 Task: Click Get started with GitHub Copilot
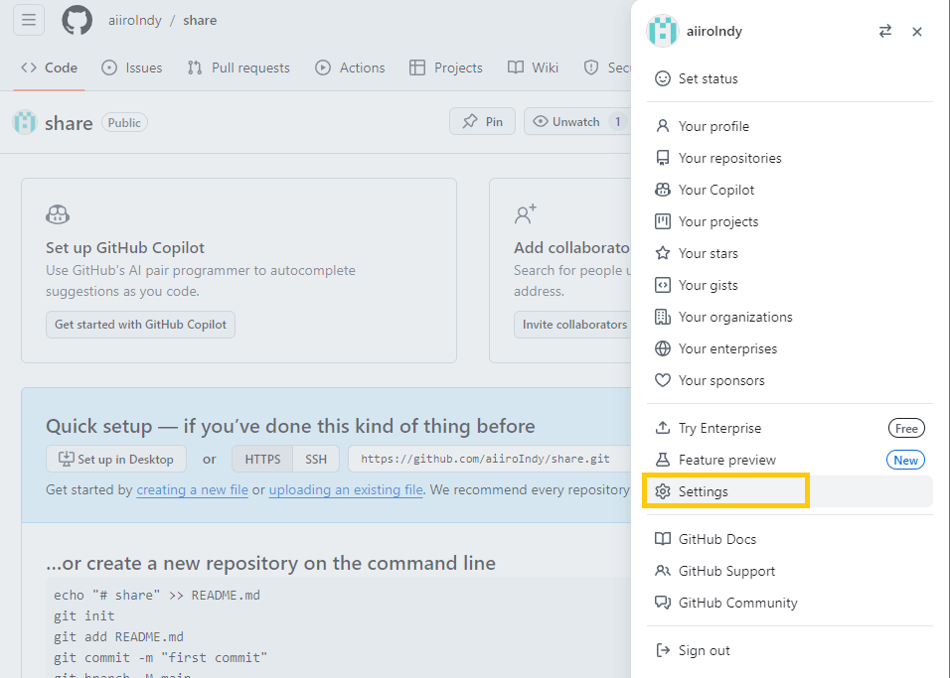coord(140,325)
